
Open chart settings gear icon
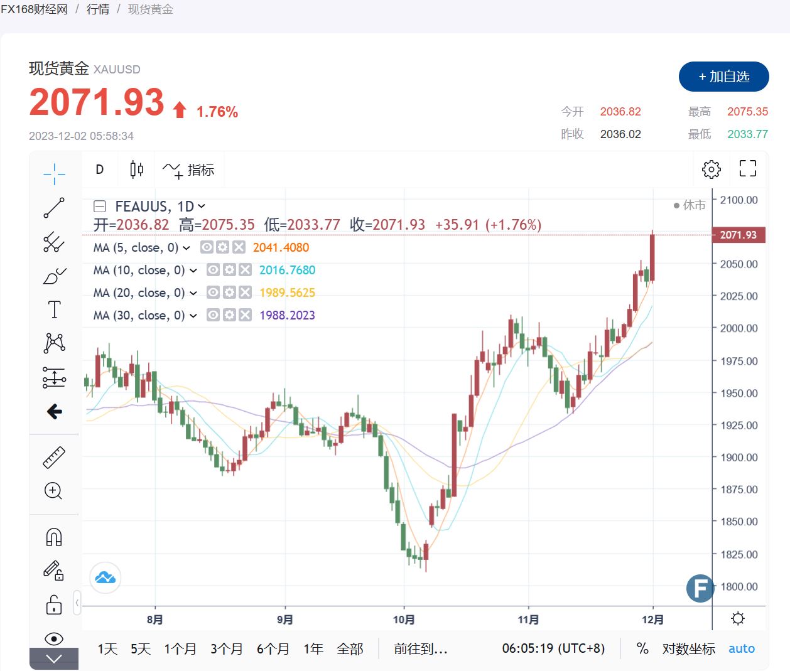click(x=711, y=169)
